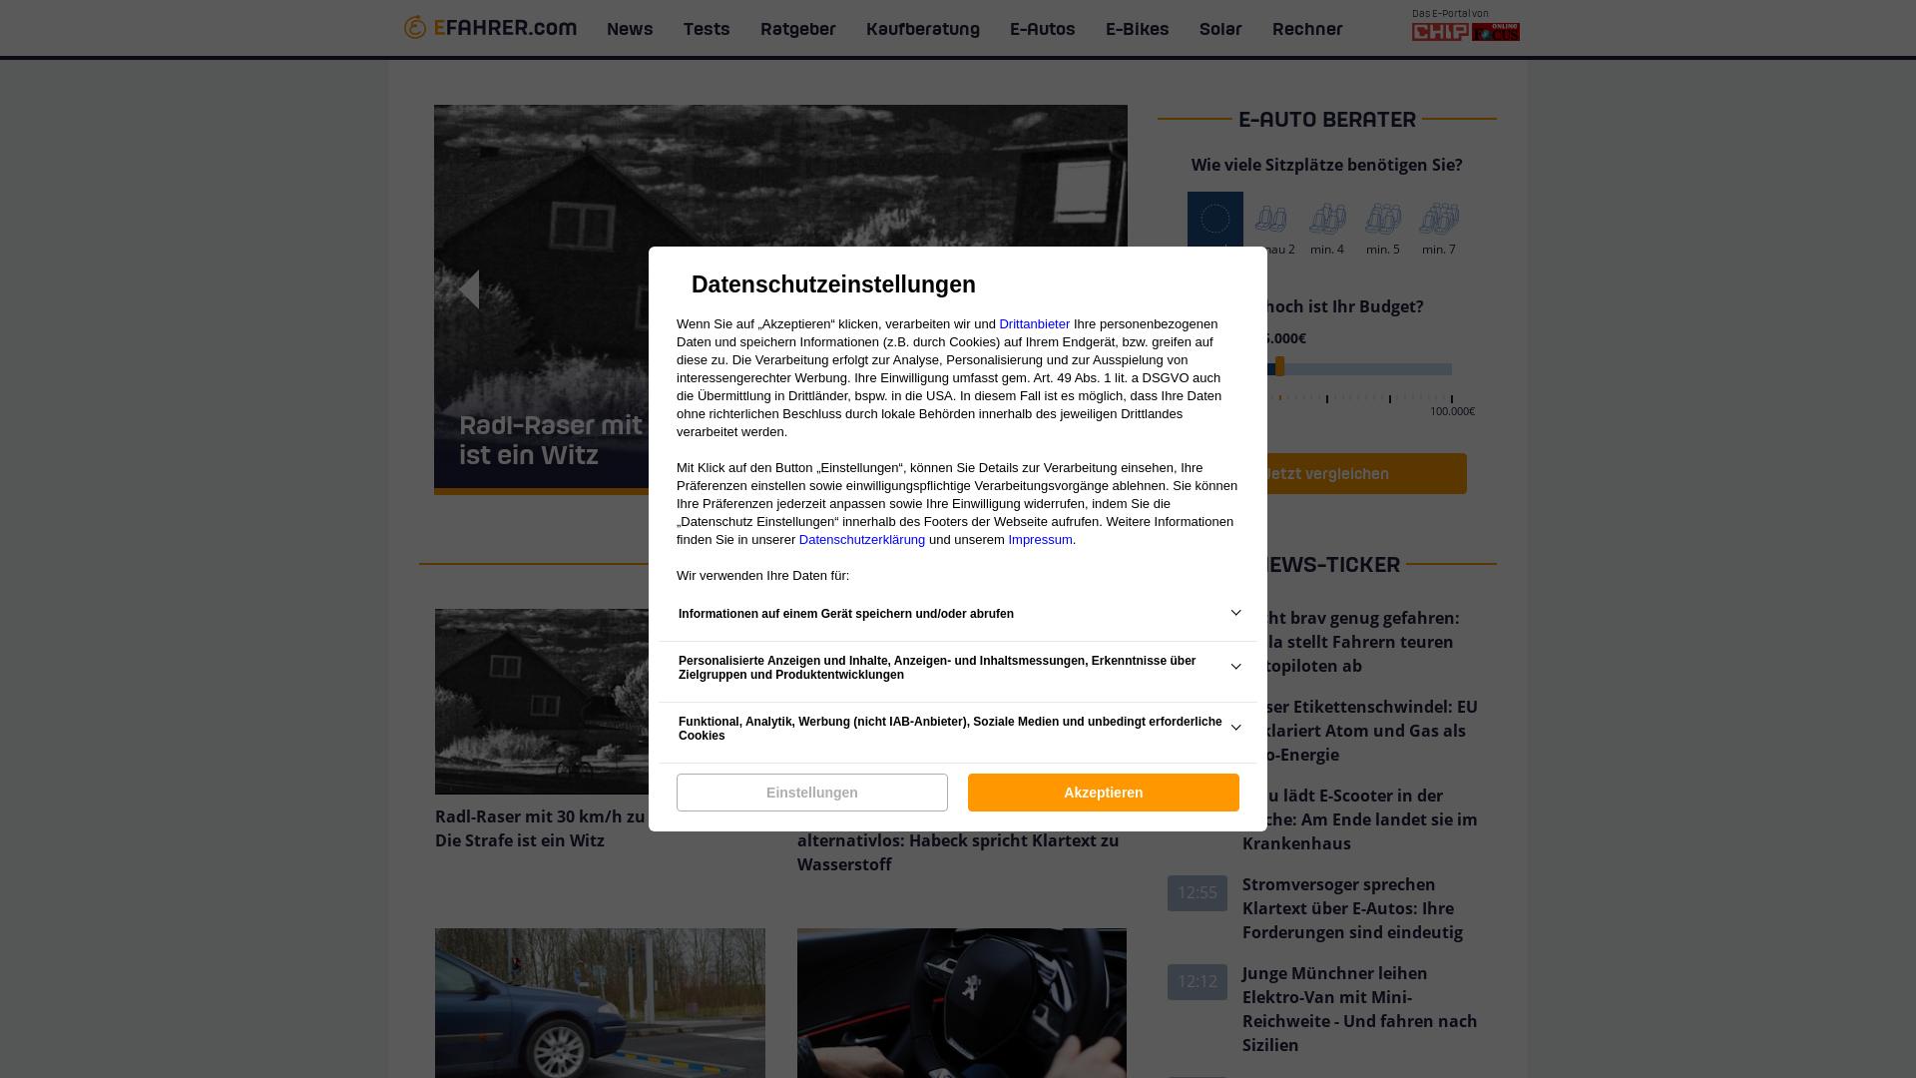This screenshot has width=1916, height=1078.
Task: Click the E-Autos navigation icon
Action: 1041,28
